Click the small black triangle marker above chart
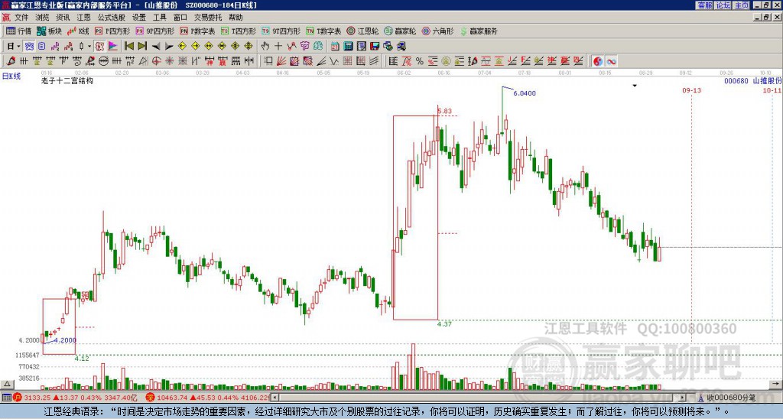 point(635,86)
